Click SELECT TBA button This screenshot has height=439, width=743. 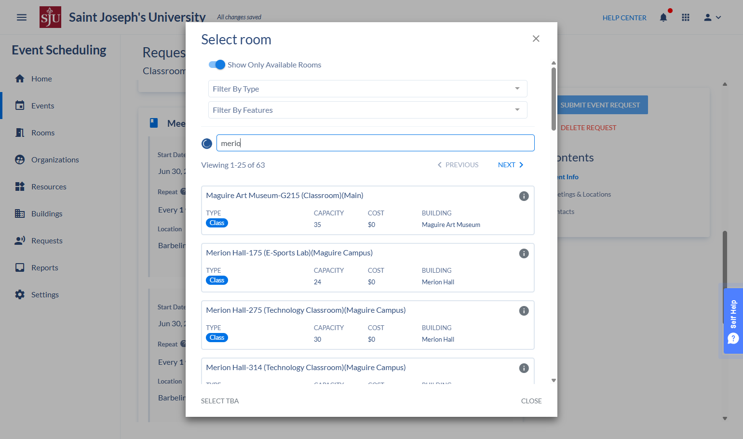coord(220,401)
